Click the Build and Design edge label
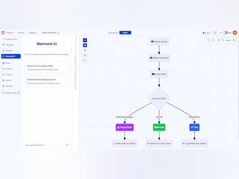The width and height of the screenshot is (239, 179). click(x=125, y=117)
